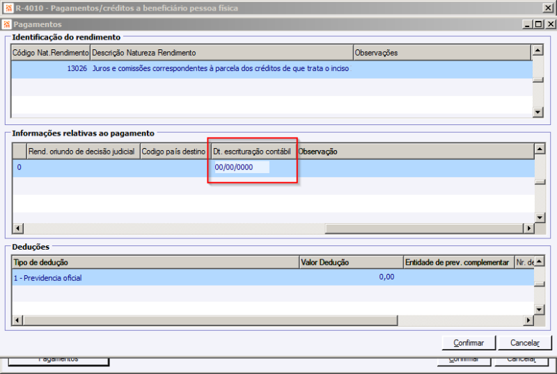Click the Dt. escrituração contábil date field
The height and width of the screenshot is (374, 557).
[242, 167]
